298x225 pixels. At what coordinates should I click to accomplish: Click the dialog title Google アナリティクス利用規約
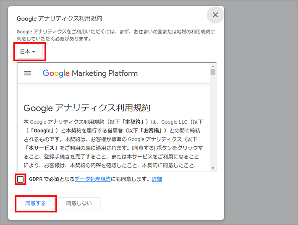point(60,18)
